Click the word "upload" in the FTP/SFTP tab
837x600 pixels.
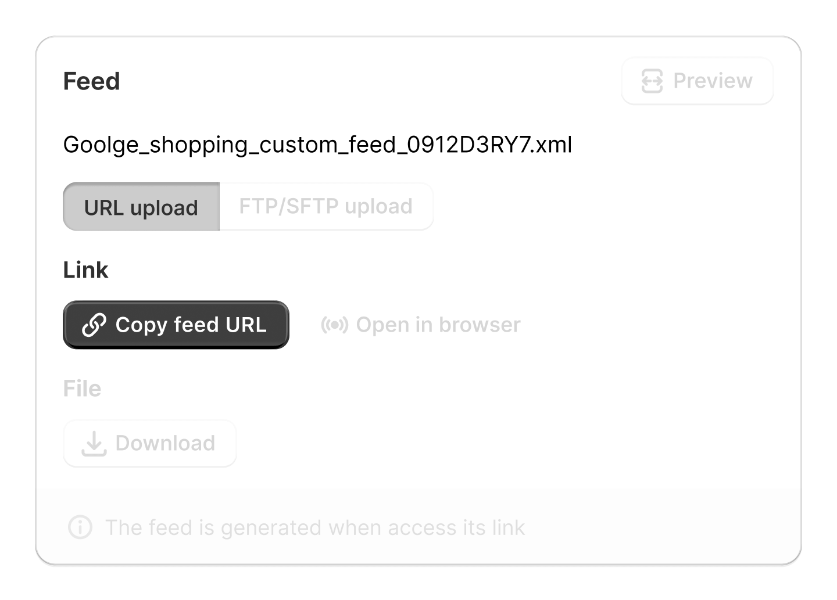378,207
